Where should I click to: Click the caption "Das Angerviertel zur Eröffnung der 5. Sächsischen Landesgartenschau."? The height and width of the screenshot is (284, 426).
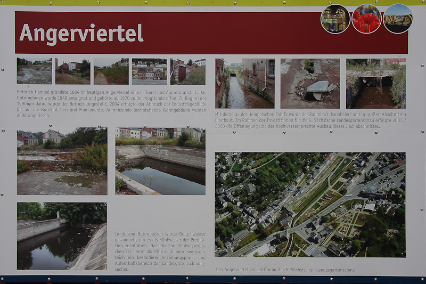285,270
